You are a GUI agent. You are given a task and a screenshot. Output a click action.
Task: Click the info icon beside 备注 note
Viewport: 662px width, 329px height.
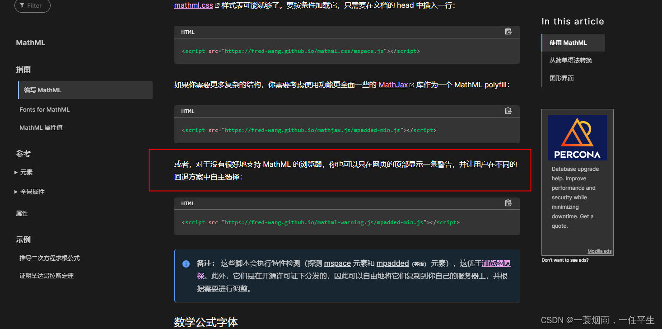pyautogui.click(x=186, y=264)
